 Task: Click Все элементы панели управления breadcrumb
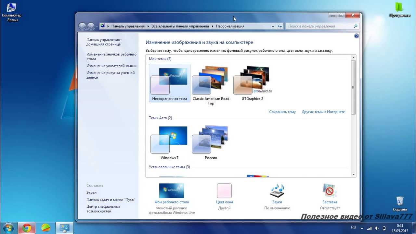click(x=180, y=26)
